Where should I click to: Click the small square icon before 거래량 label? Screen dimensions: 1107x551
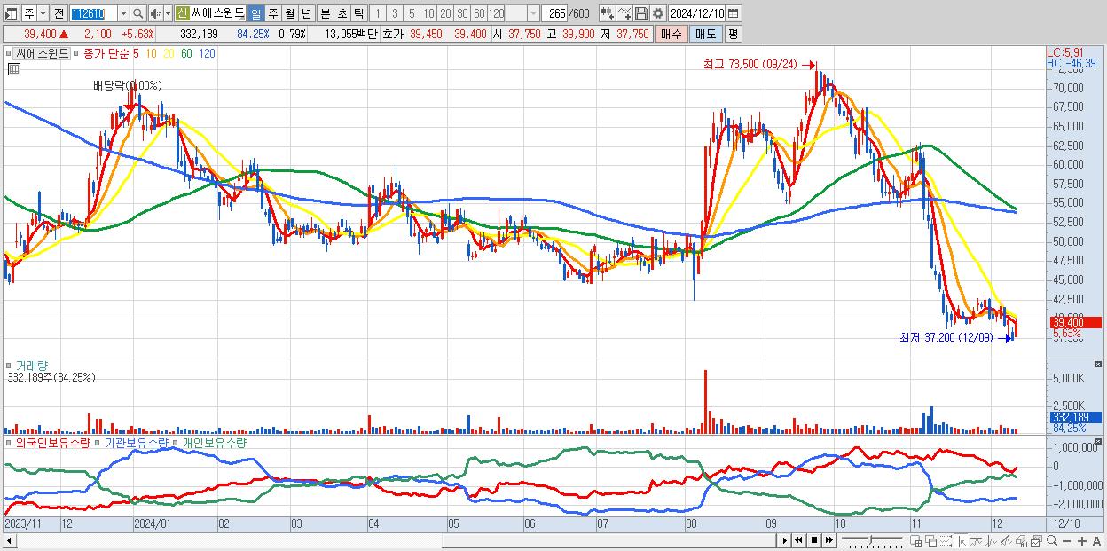(7, 365)
